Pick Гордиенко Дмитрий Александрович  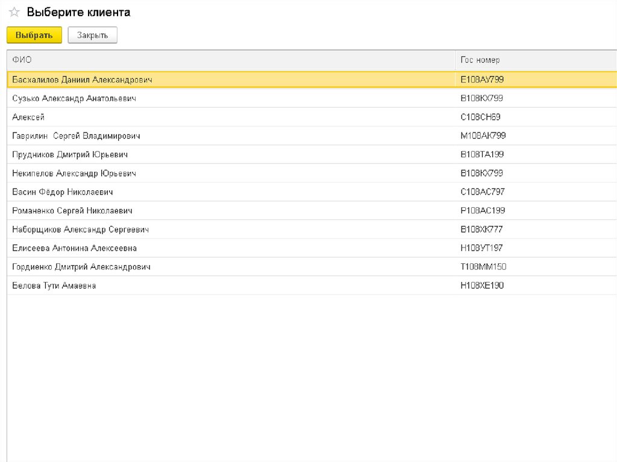(81, 267)
